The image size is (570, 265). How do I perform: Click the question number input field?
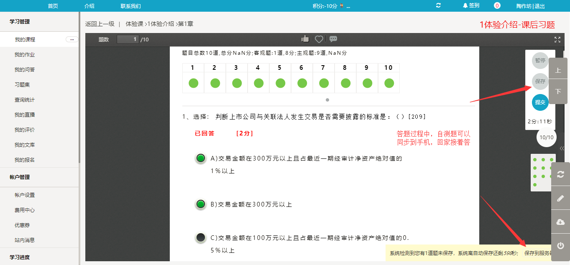coord(128,39)
